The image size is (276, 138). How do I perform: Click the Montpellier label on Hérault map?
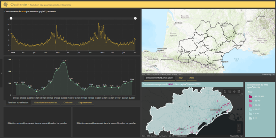(215, 110)
